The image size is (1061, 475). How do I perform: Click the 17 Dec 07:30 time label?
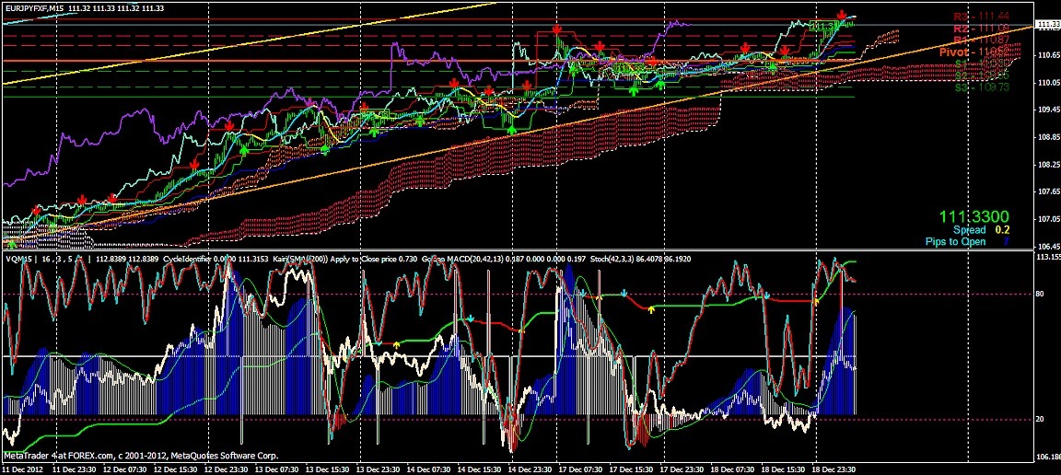582,469
